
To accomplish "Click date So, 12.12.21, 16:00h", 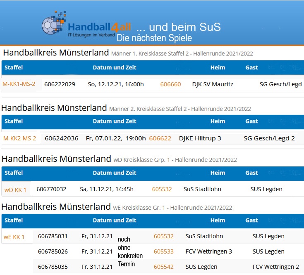I will [116, 84].
